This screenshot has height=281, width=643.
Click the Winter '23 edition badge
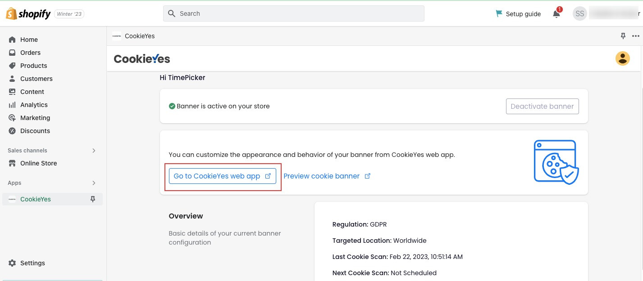tap(69, 14)
